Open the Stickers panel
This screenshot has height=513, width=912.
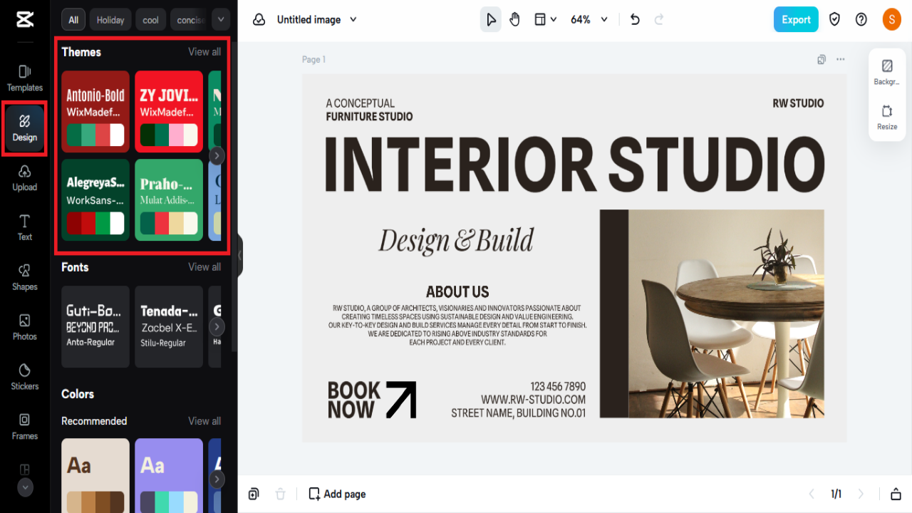pyautogui.click(x=25, y=377)
